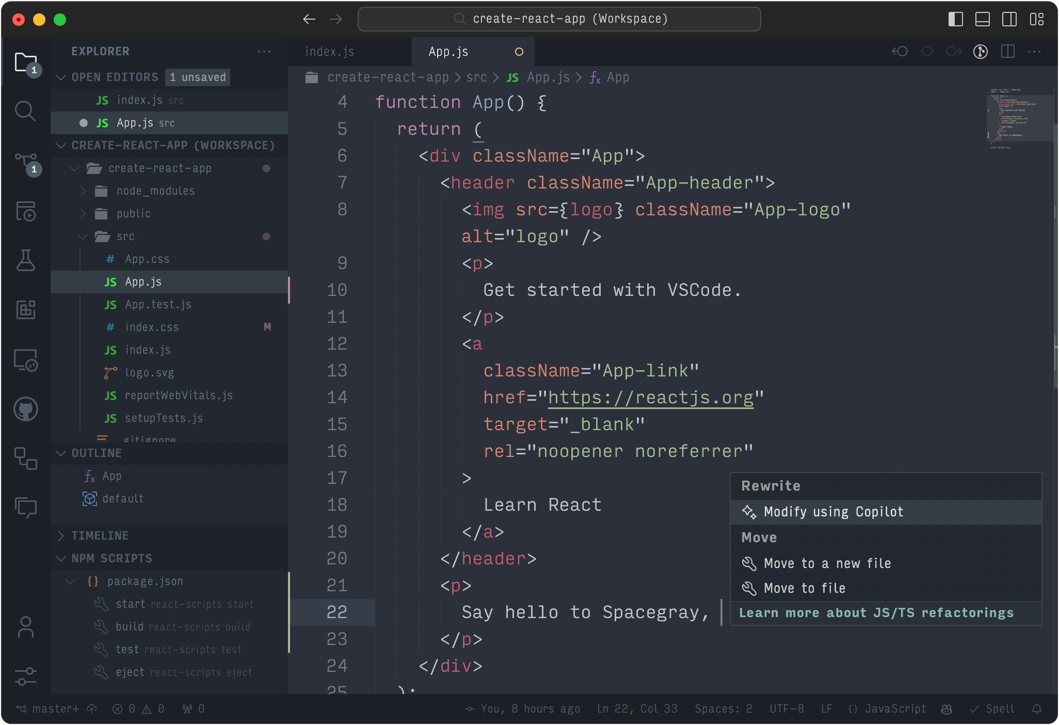Click the split editor right icon

1007,52
